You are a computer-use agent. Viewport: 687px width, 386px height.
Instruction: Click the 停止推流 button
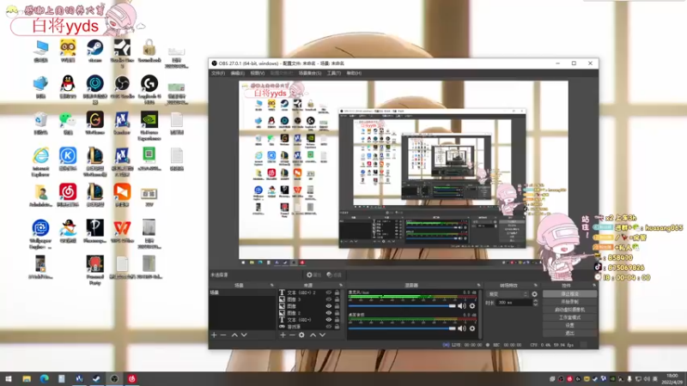point(569,294)
